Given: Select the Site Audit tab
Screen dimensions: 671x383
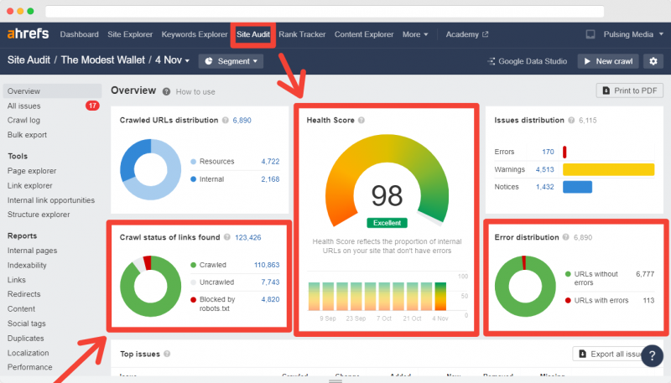Looking at the screenshot, I should tap(253, 34).
